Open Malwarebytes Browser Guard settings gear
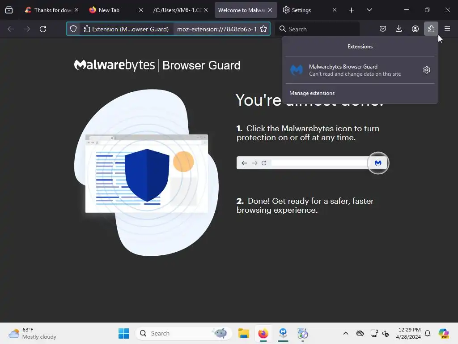This screenshot has width=458, height=344. coord(426,70)
